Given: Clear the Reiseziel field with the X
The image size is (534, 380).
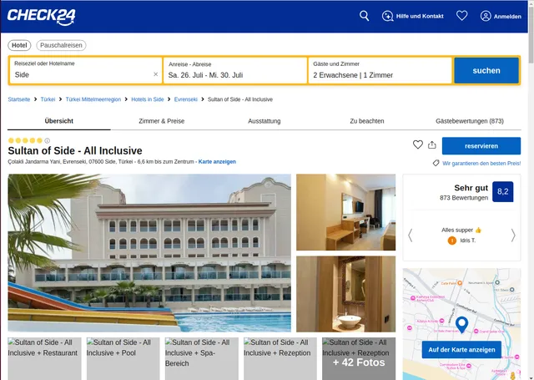Looking at the screenshot, I should pos(156,74).
